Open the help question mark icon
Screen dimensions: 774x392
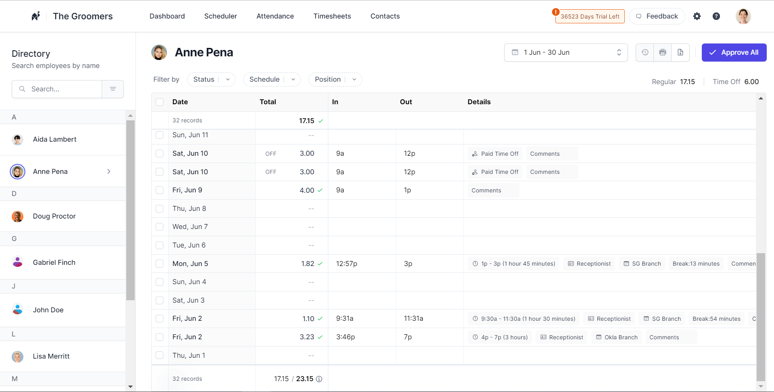click(716, 16)
